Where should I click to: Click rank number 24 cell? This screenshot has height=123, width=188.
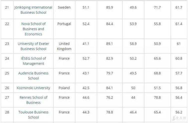tap(7, 59)
